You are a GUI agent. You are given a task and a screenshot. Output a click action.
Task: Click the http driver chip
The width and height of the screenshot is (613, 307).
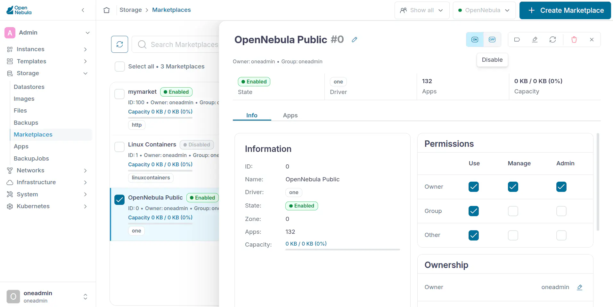pyautogui.click(x=137, y=125)
